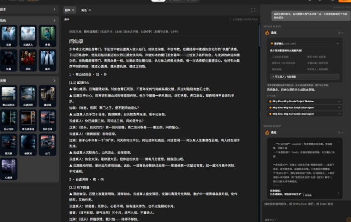Collapse the 请求确认 card
Image resolution: width=351 pixels, height=222 pixels.
tap(338, 43)
